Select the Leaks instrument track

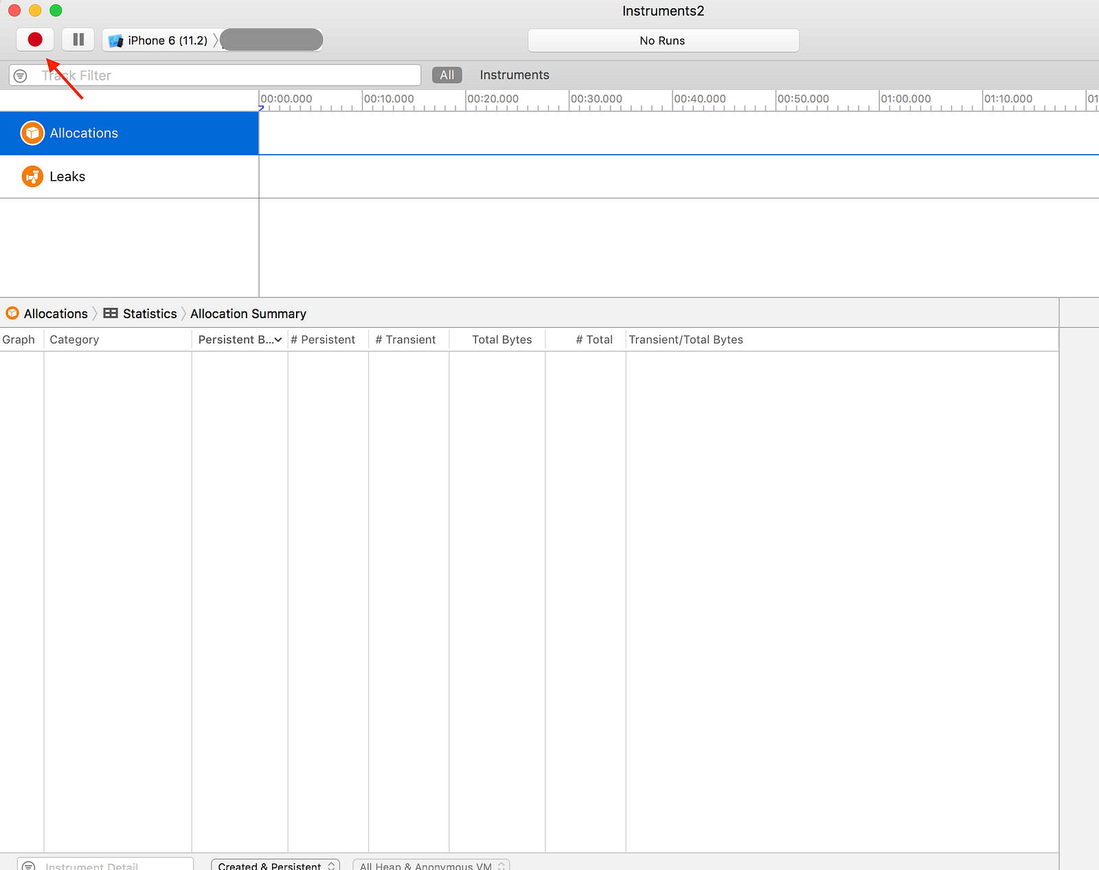[129, 177]
